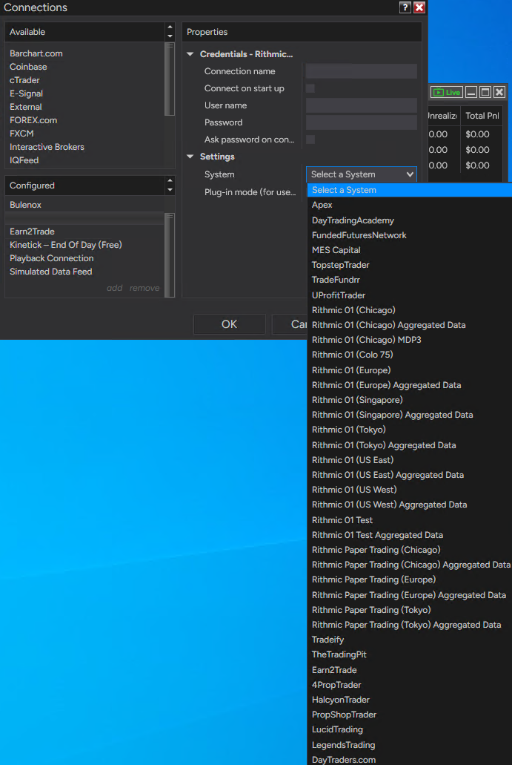Choose TopstepTrader from system list
Image resolution: width=512 pixels, height=765 pixels.
point(341,265)
